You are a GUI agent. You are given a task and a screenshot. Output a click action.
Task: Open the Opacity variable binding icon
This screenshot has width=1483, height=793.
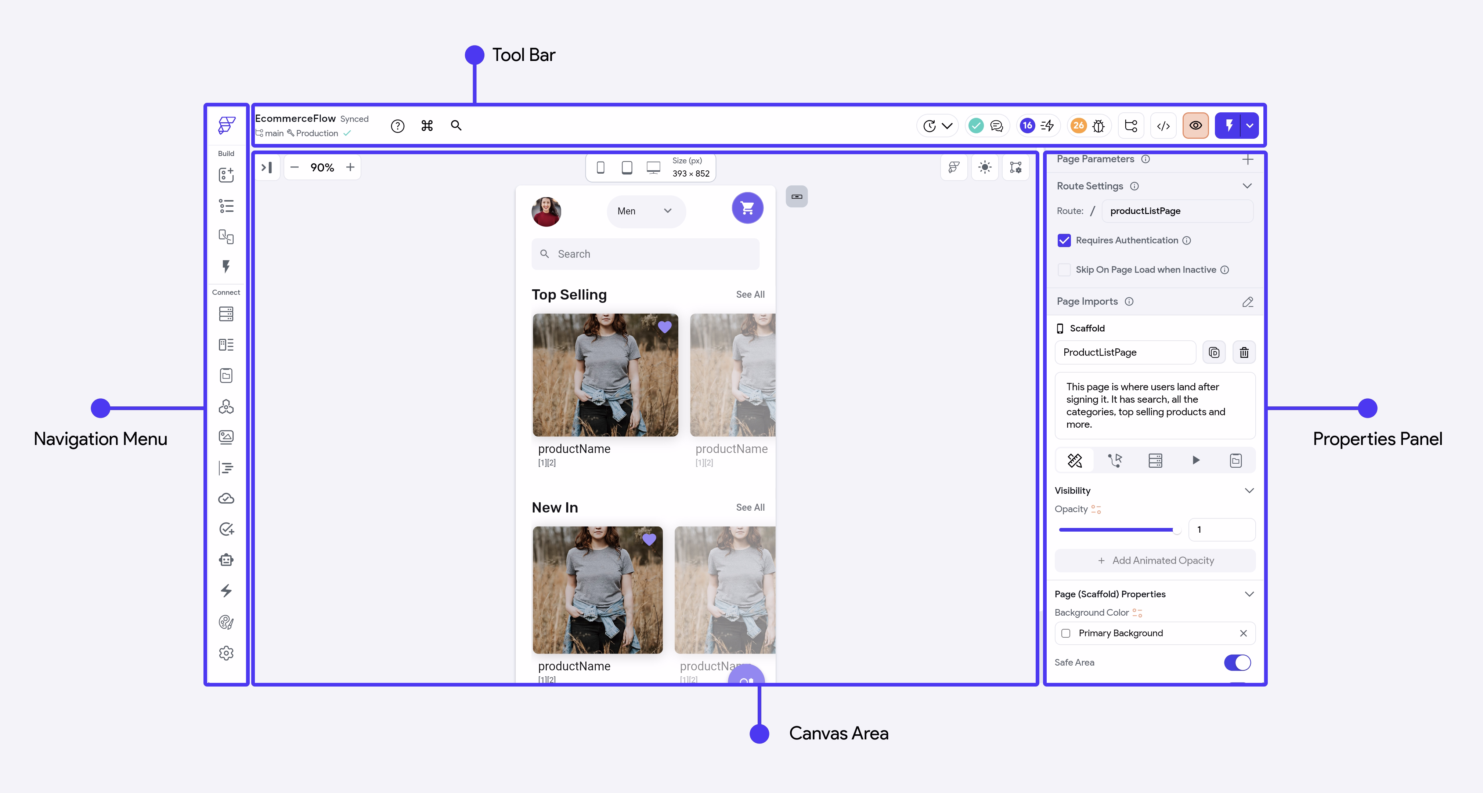pyautogui.click(x=1096, y=510)
